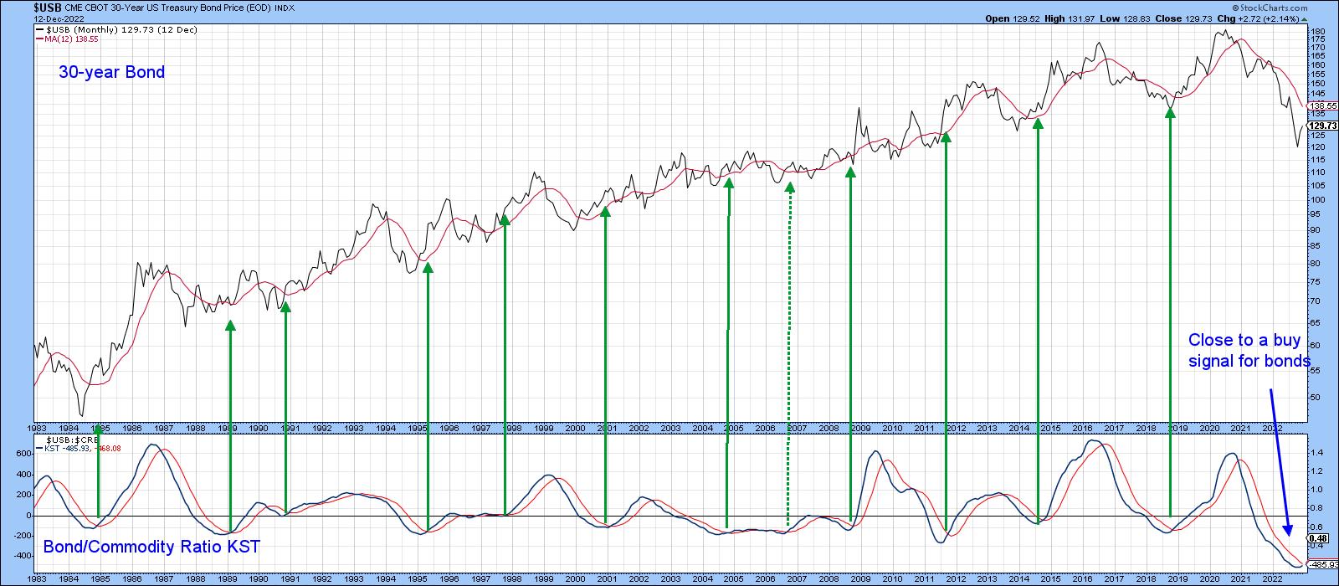
Task: Click the green arrow head near 1998
Action: coord(505,219)
